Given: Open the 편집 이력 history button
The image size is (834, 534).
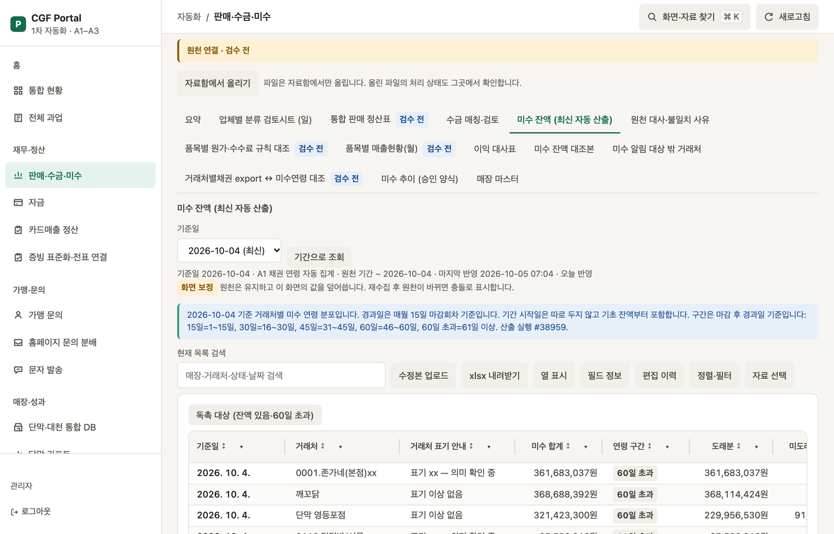Looking at the screenshot, I should (660, 375).
